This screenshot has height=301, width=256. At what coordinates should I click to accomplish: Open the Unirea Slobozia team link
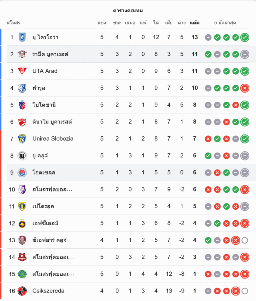pyautogui.click(x=53, y=139)
